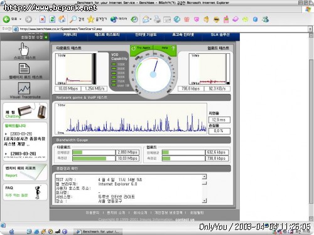Screen dimensions: 314x235
Task: Open the Visual Traceroute chart icon
Action: coord(24,88)
